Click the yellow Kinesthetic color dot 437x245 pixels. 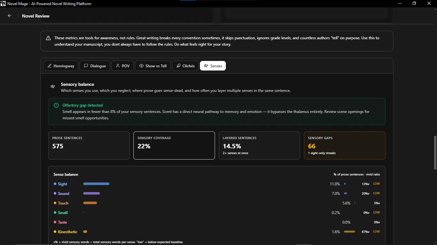(x=55, y=232)
